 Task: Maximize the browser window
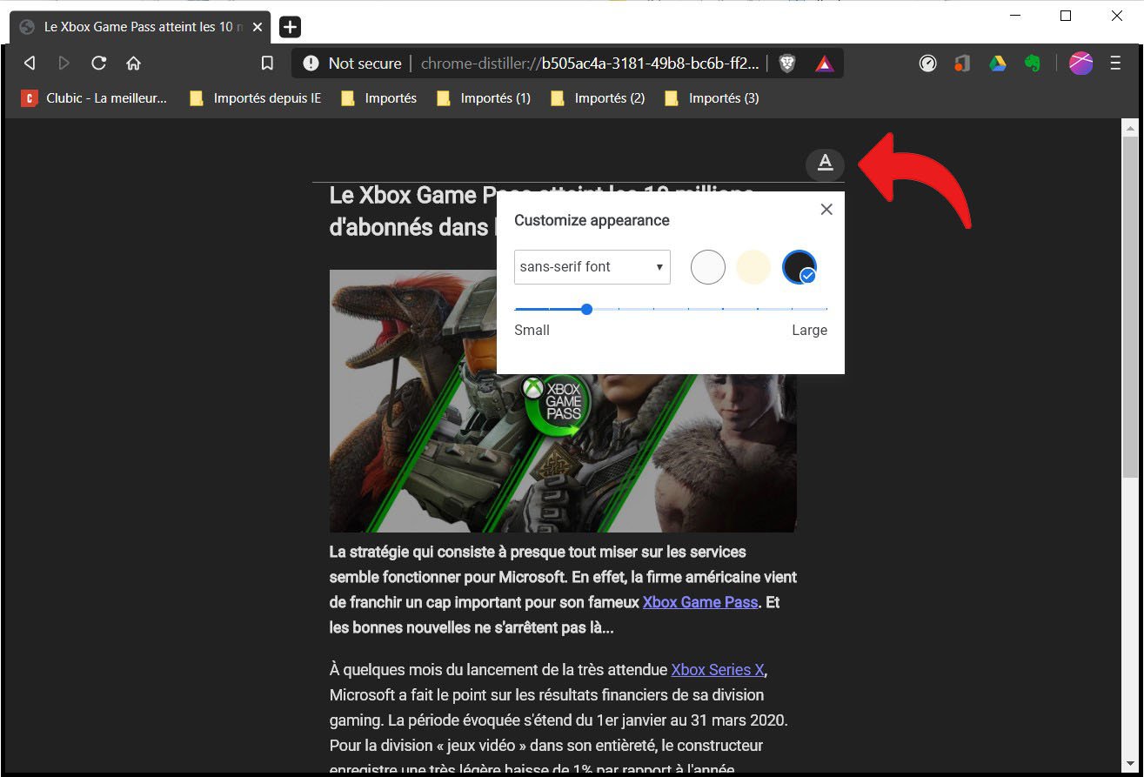click(x=1066, y=16)
